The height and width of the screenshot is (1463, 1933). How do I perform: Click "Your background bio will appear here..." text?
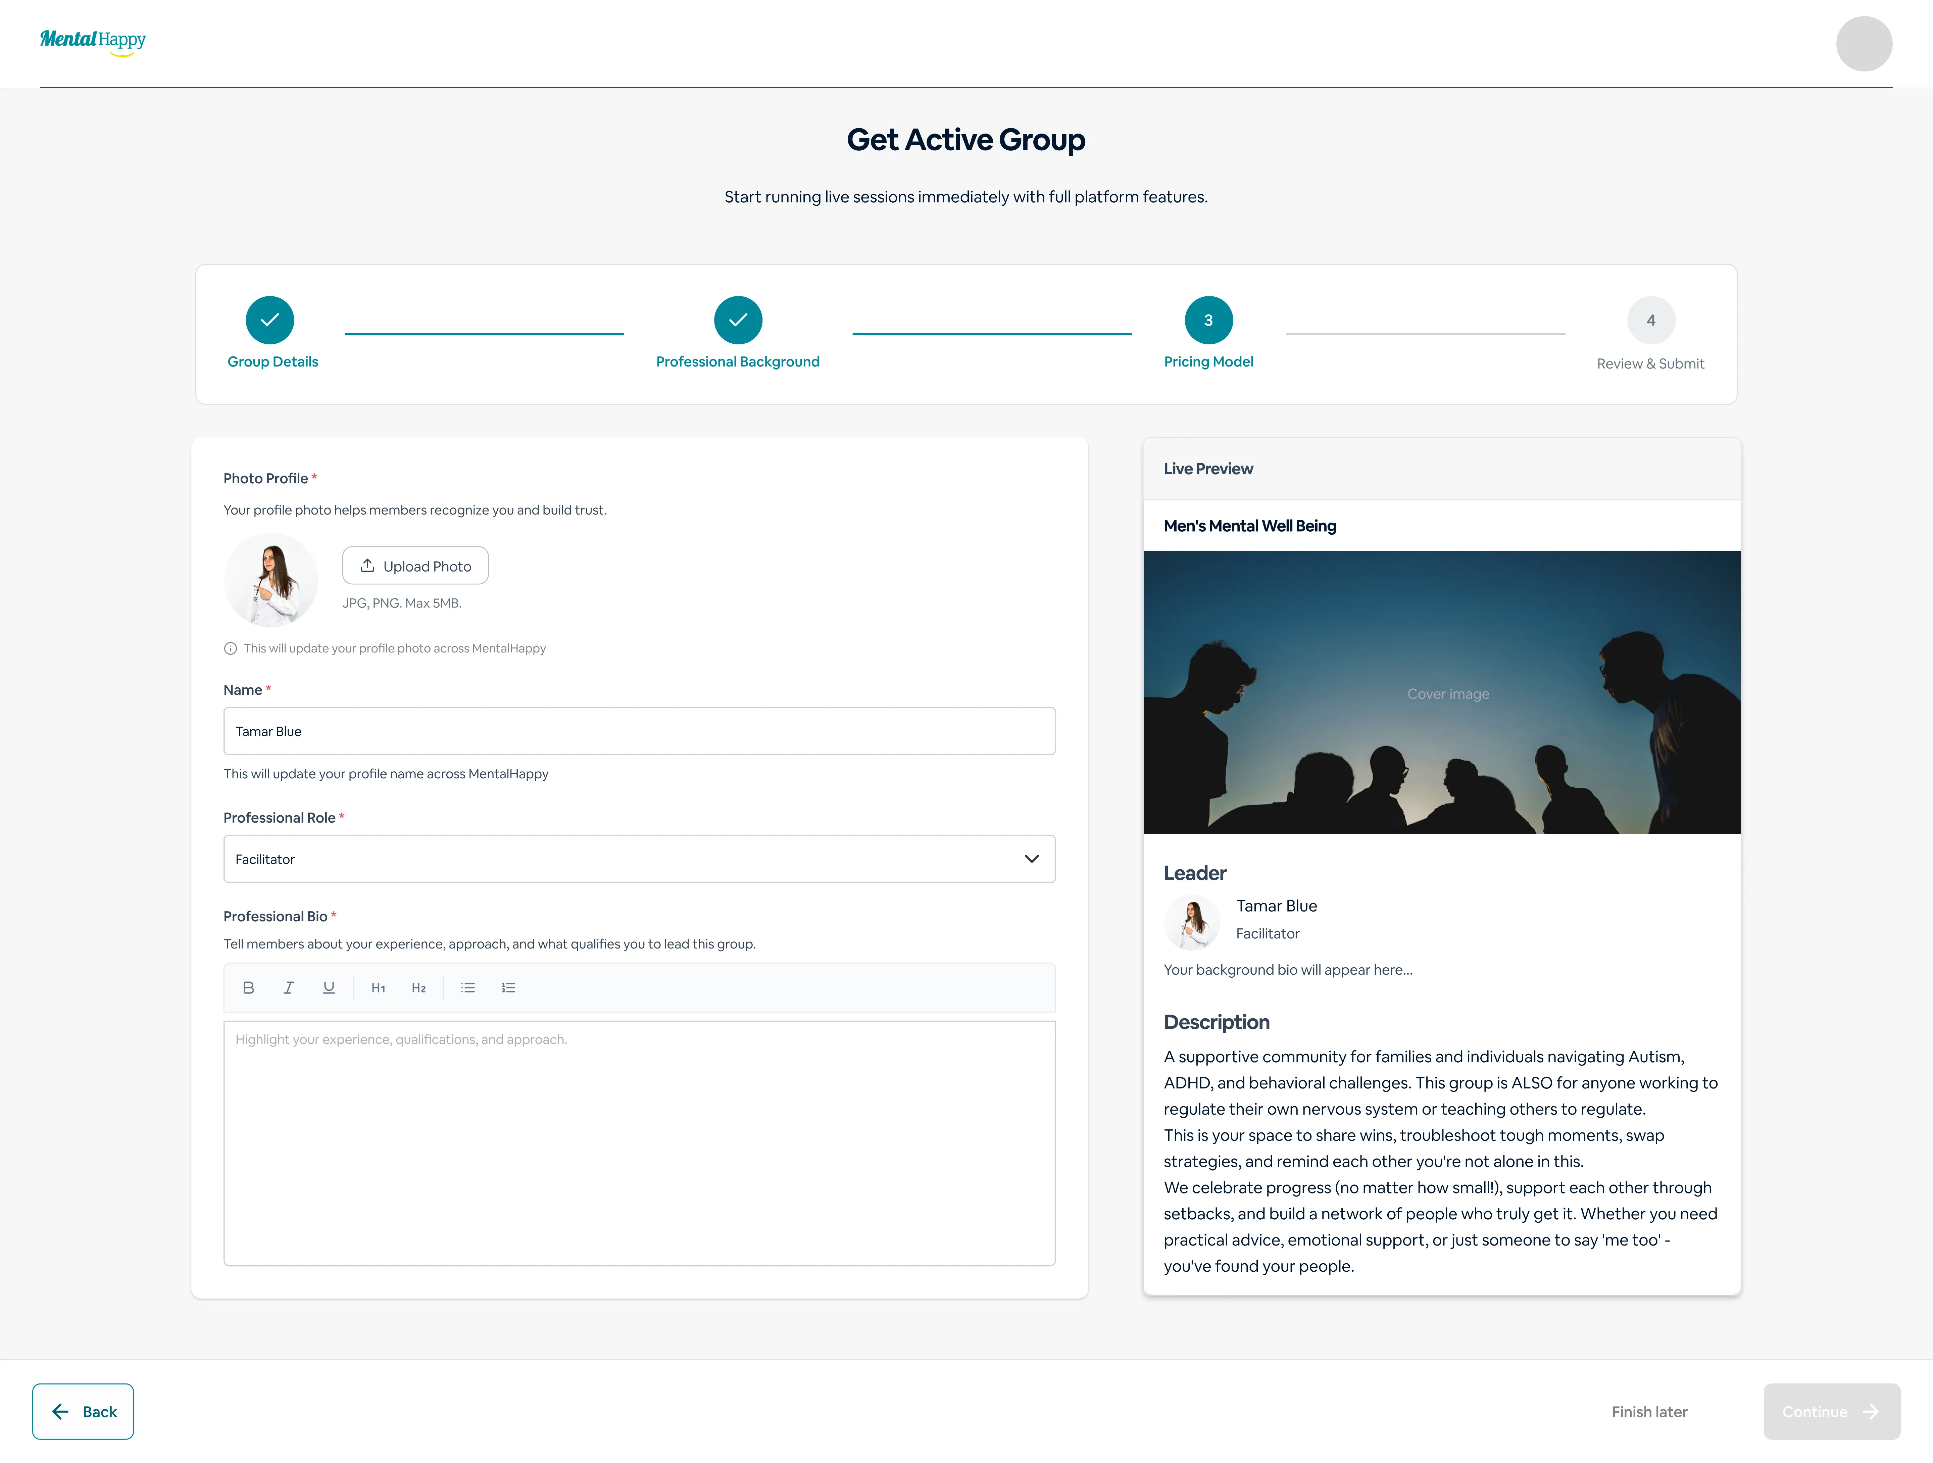pyautogui.click(x=1288, y=970)
